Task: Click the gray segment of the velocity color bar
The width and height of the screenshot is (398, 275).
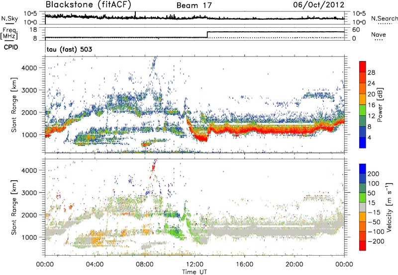Action: coord(363,207)
